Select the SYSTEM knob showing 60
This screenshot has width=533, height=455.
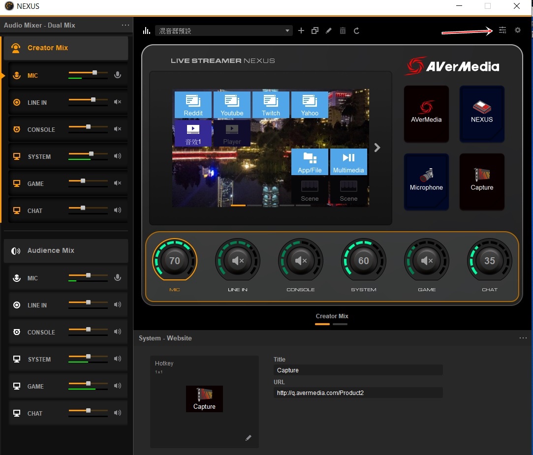click(x=364, y=261)
